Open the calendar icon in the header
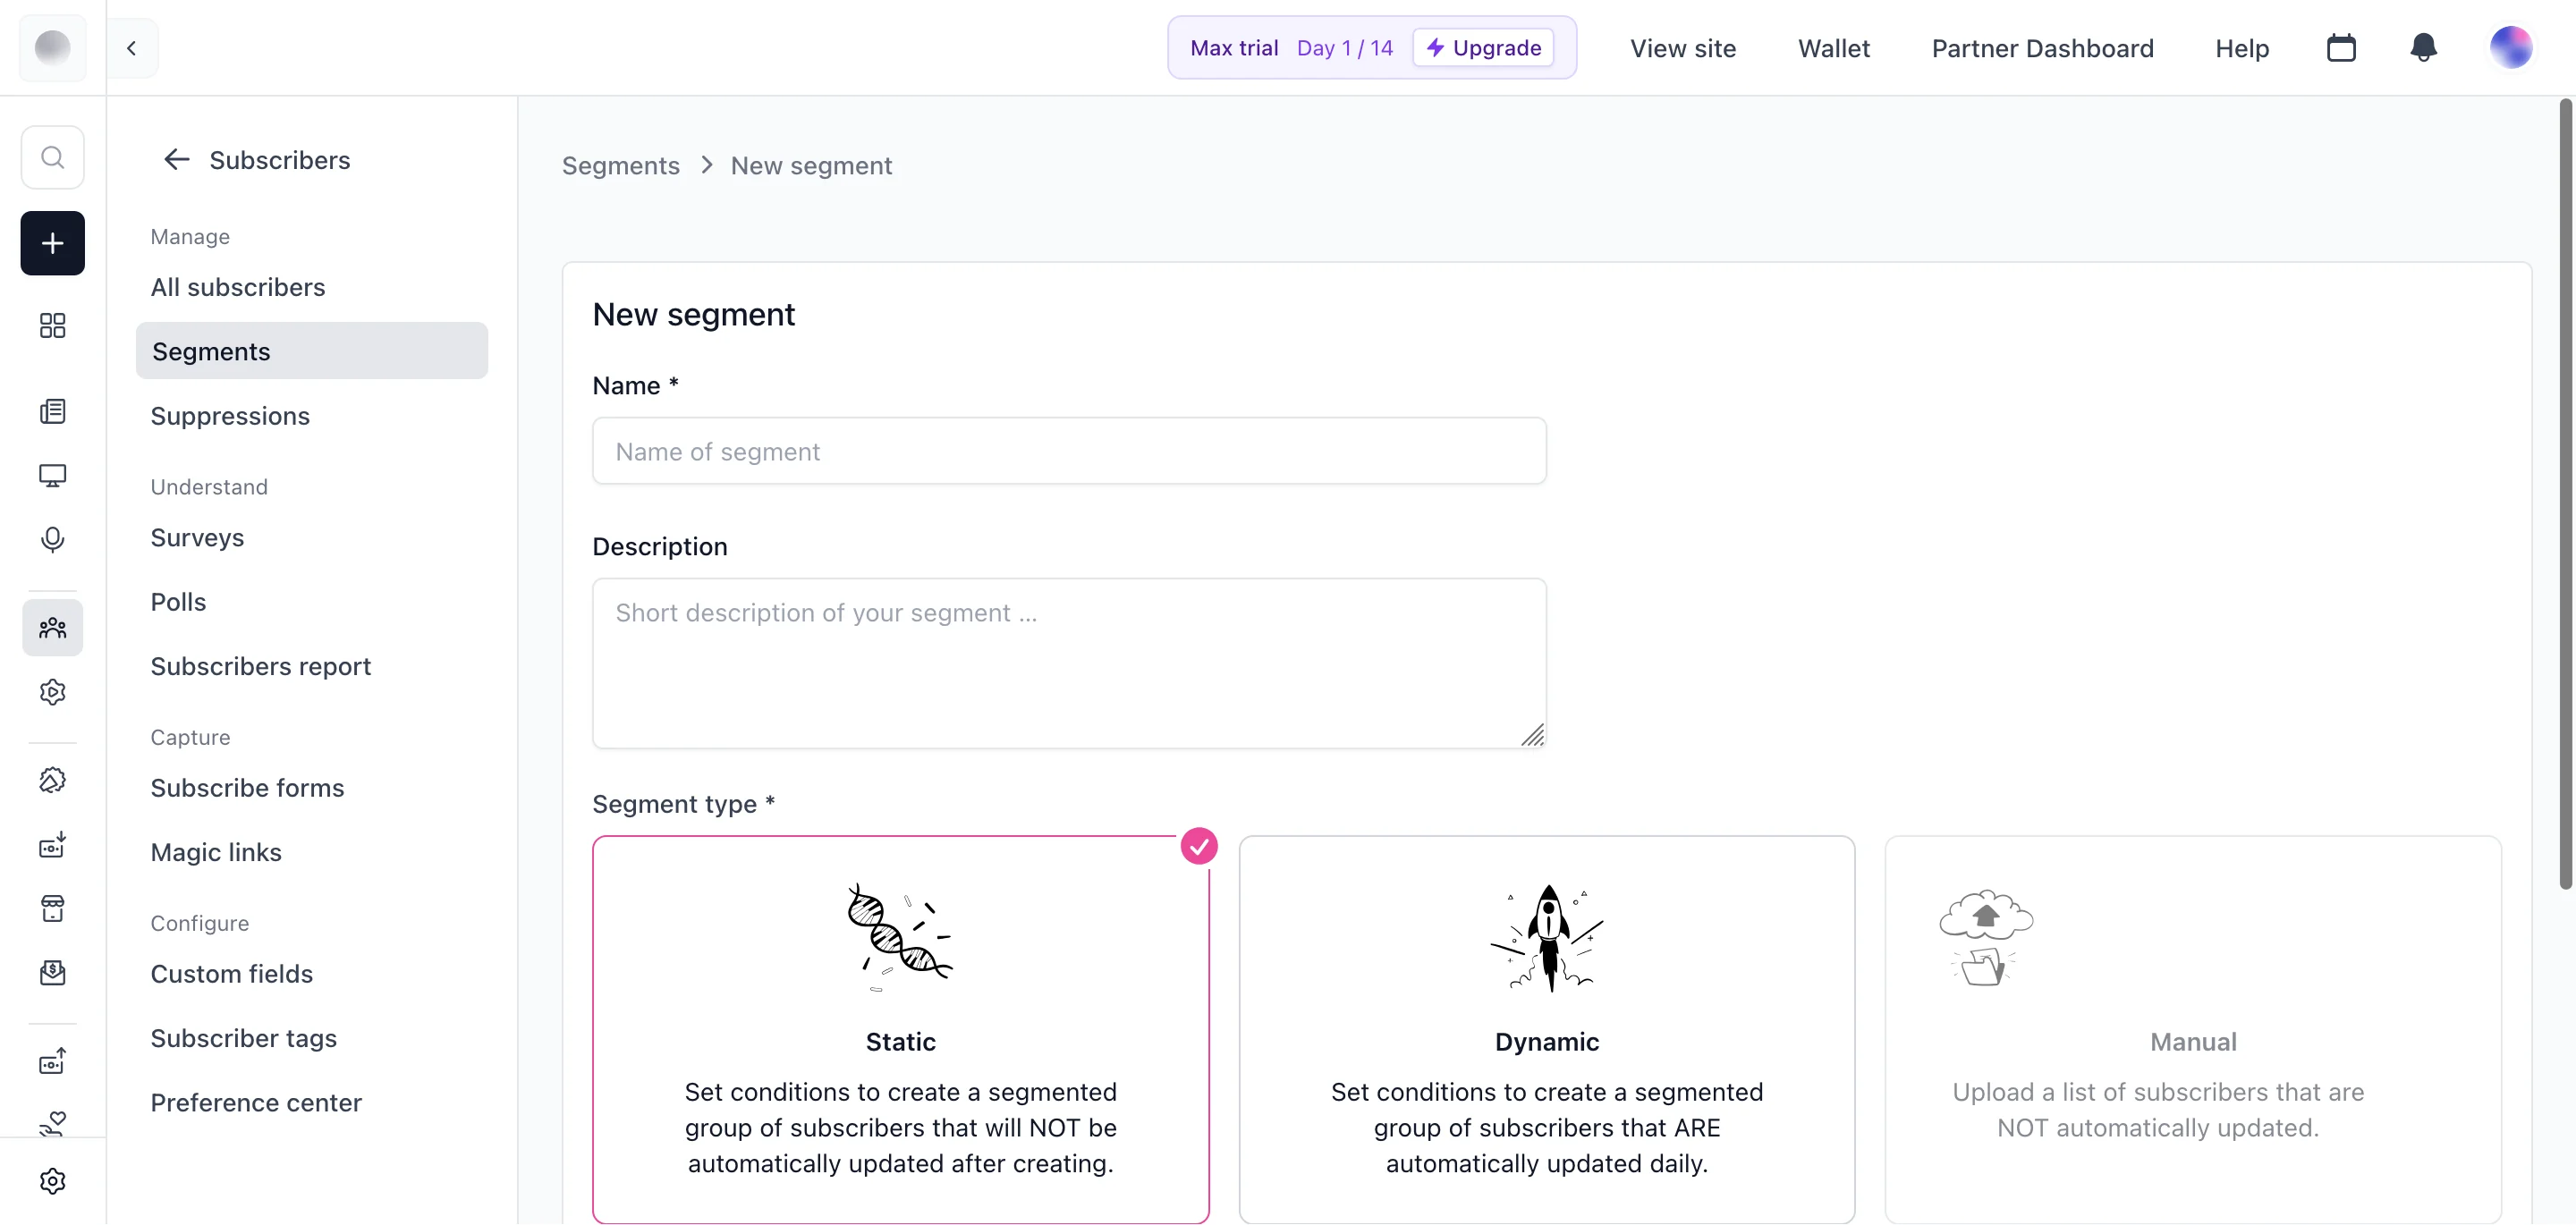The width and height of the screenshot is (2576, 1225). [2341, 47]
